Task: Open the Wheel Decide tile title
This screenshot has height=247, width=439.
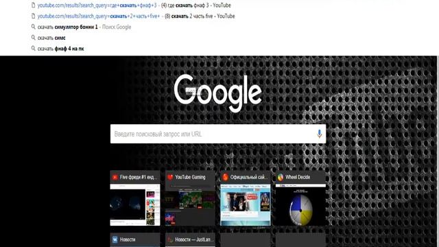Action: click(x=298, y=177)
